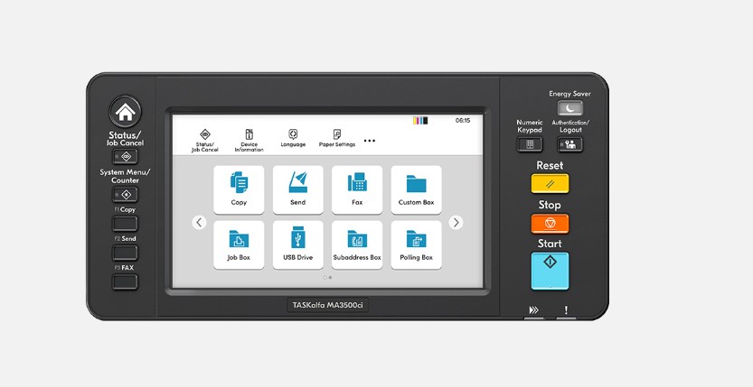Viewport: 753px width, 387px height.
Task: Open Paper Settings in top bar
Action: click(x=336, y=138)
